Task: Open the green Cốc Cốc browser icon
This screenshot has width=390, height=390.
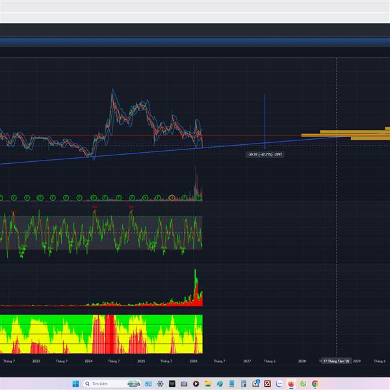Action: click(x=303, y=383)
